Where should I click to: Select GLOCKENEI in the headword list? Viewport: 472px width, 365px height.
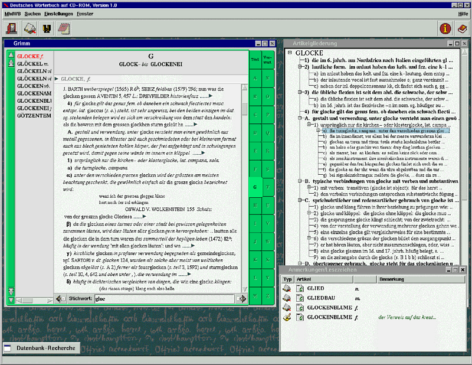34,108
